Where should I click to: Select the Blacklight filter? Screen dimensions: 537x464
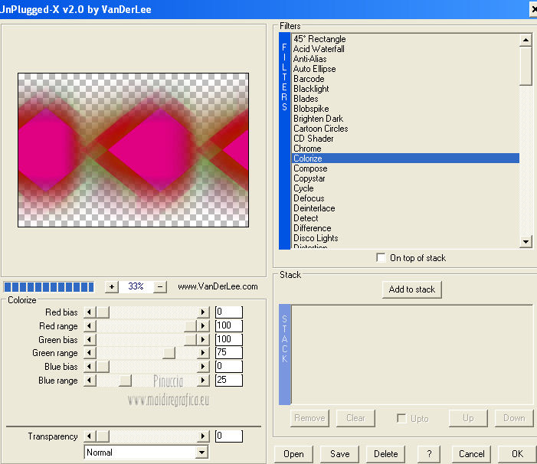(405, 89)
